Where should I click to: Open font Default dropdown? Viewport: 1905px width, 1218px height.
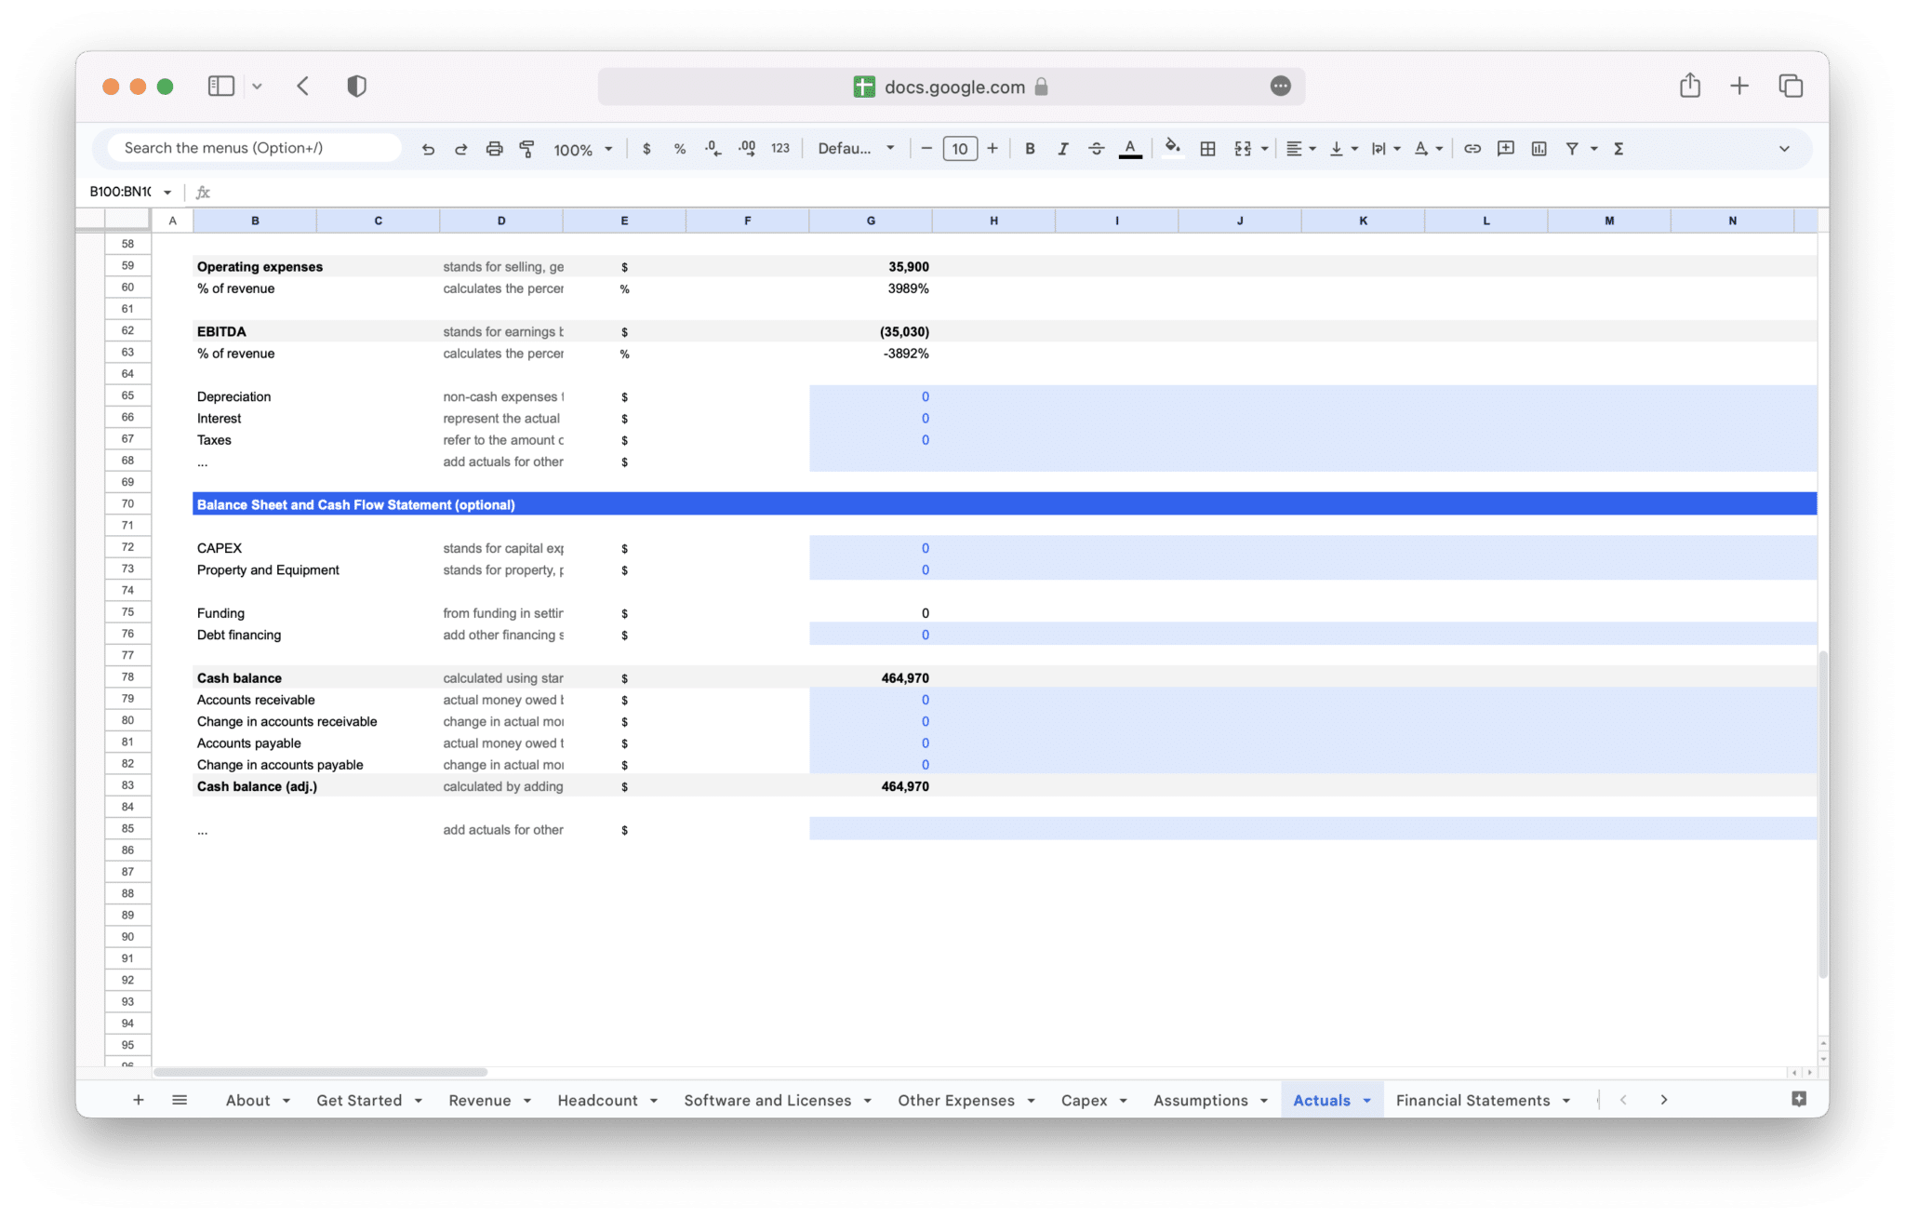click(x=856, y=149)
